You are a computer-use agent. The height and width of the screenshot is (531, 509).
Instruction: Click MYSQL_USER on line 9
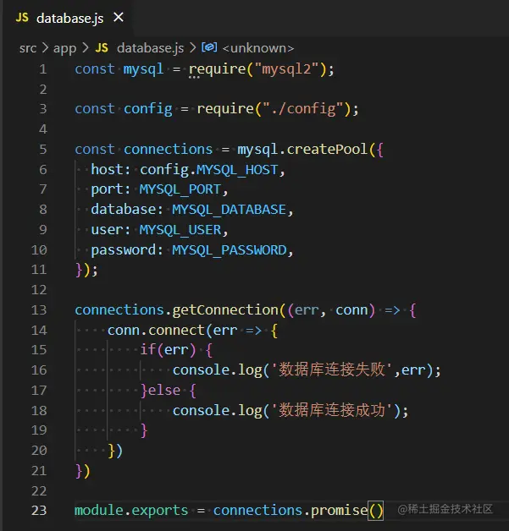[180, 230]
